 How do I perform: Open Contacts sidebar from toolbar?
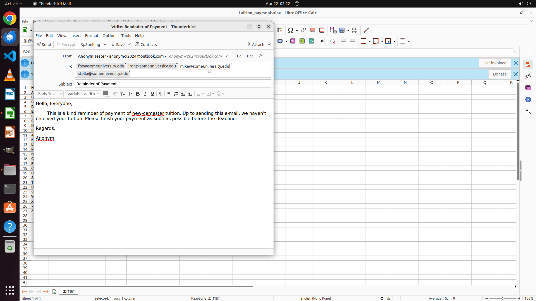point(146,45)
